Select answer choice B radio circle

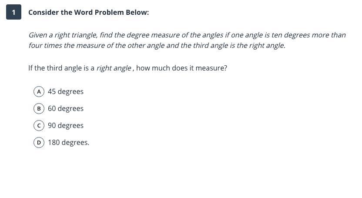[39, 108]
